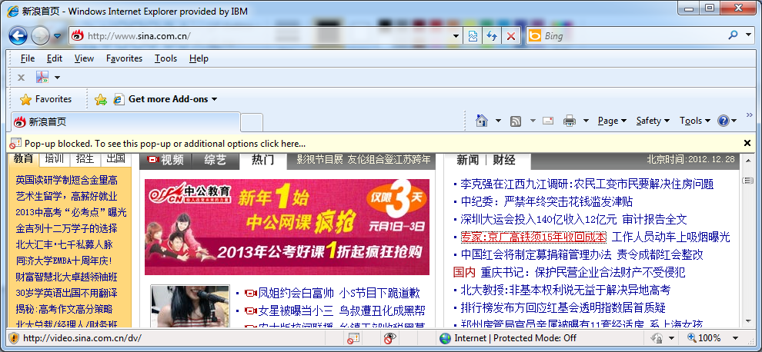Open the 财经 section tab
Image resolution: width=762 pixels, height=352 pixels.
(504, 160)
